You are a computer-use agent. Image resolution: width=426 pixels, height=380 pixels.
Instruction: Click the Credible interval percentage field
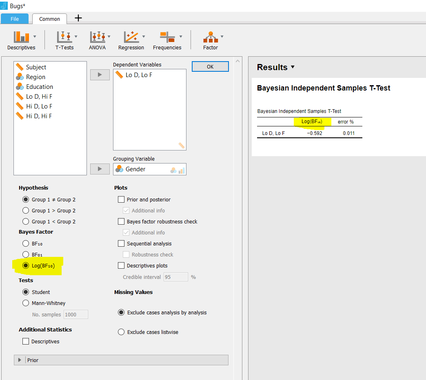(x=175, y=277)
